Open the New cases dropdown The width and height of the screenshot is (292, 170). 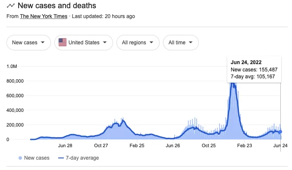tap(28, 43)
